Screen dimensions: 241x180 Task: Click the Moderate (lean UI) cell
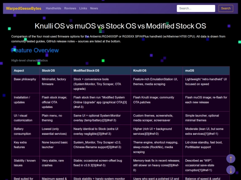coord(206,131)
